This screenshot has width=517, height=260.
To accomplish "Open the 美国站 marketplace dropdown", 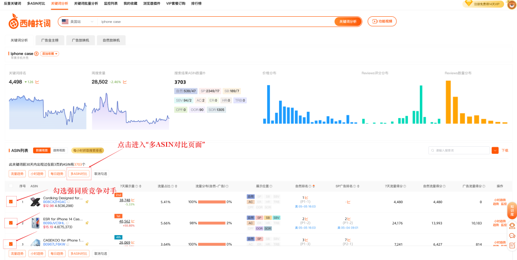I will [78, 22].
